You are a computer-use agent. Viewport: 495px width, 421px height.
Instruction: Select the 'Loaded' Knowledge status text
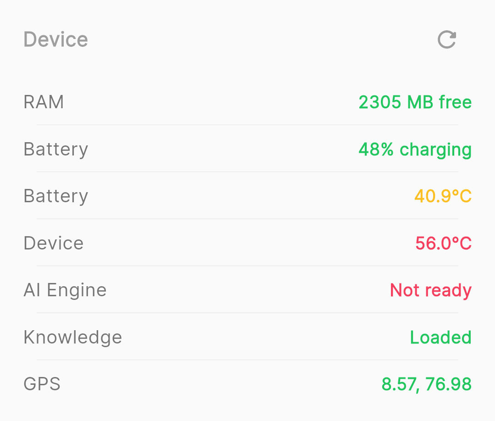click(x=440, y=337)
